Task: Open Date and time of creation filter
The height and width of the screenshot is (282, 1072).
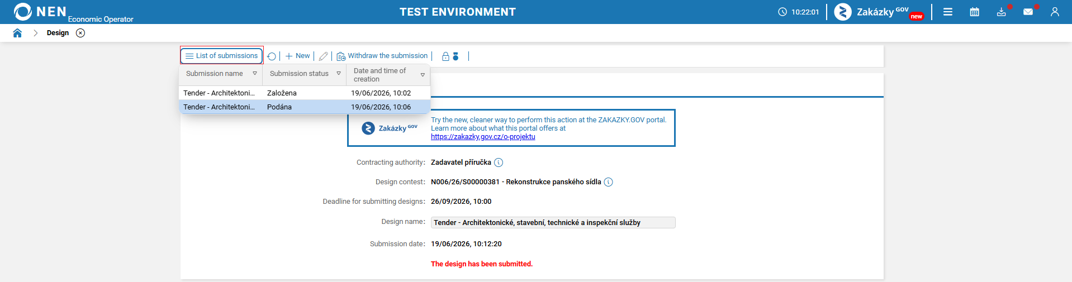Action: [423, 75]
